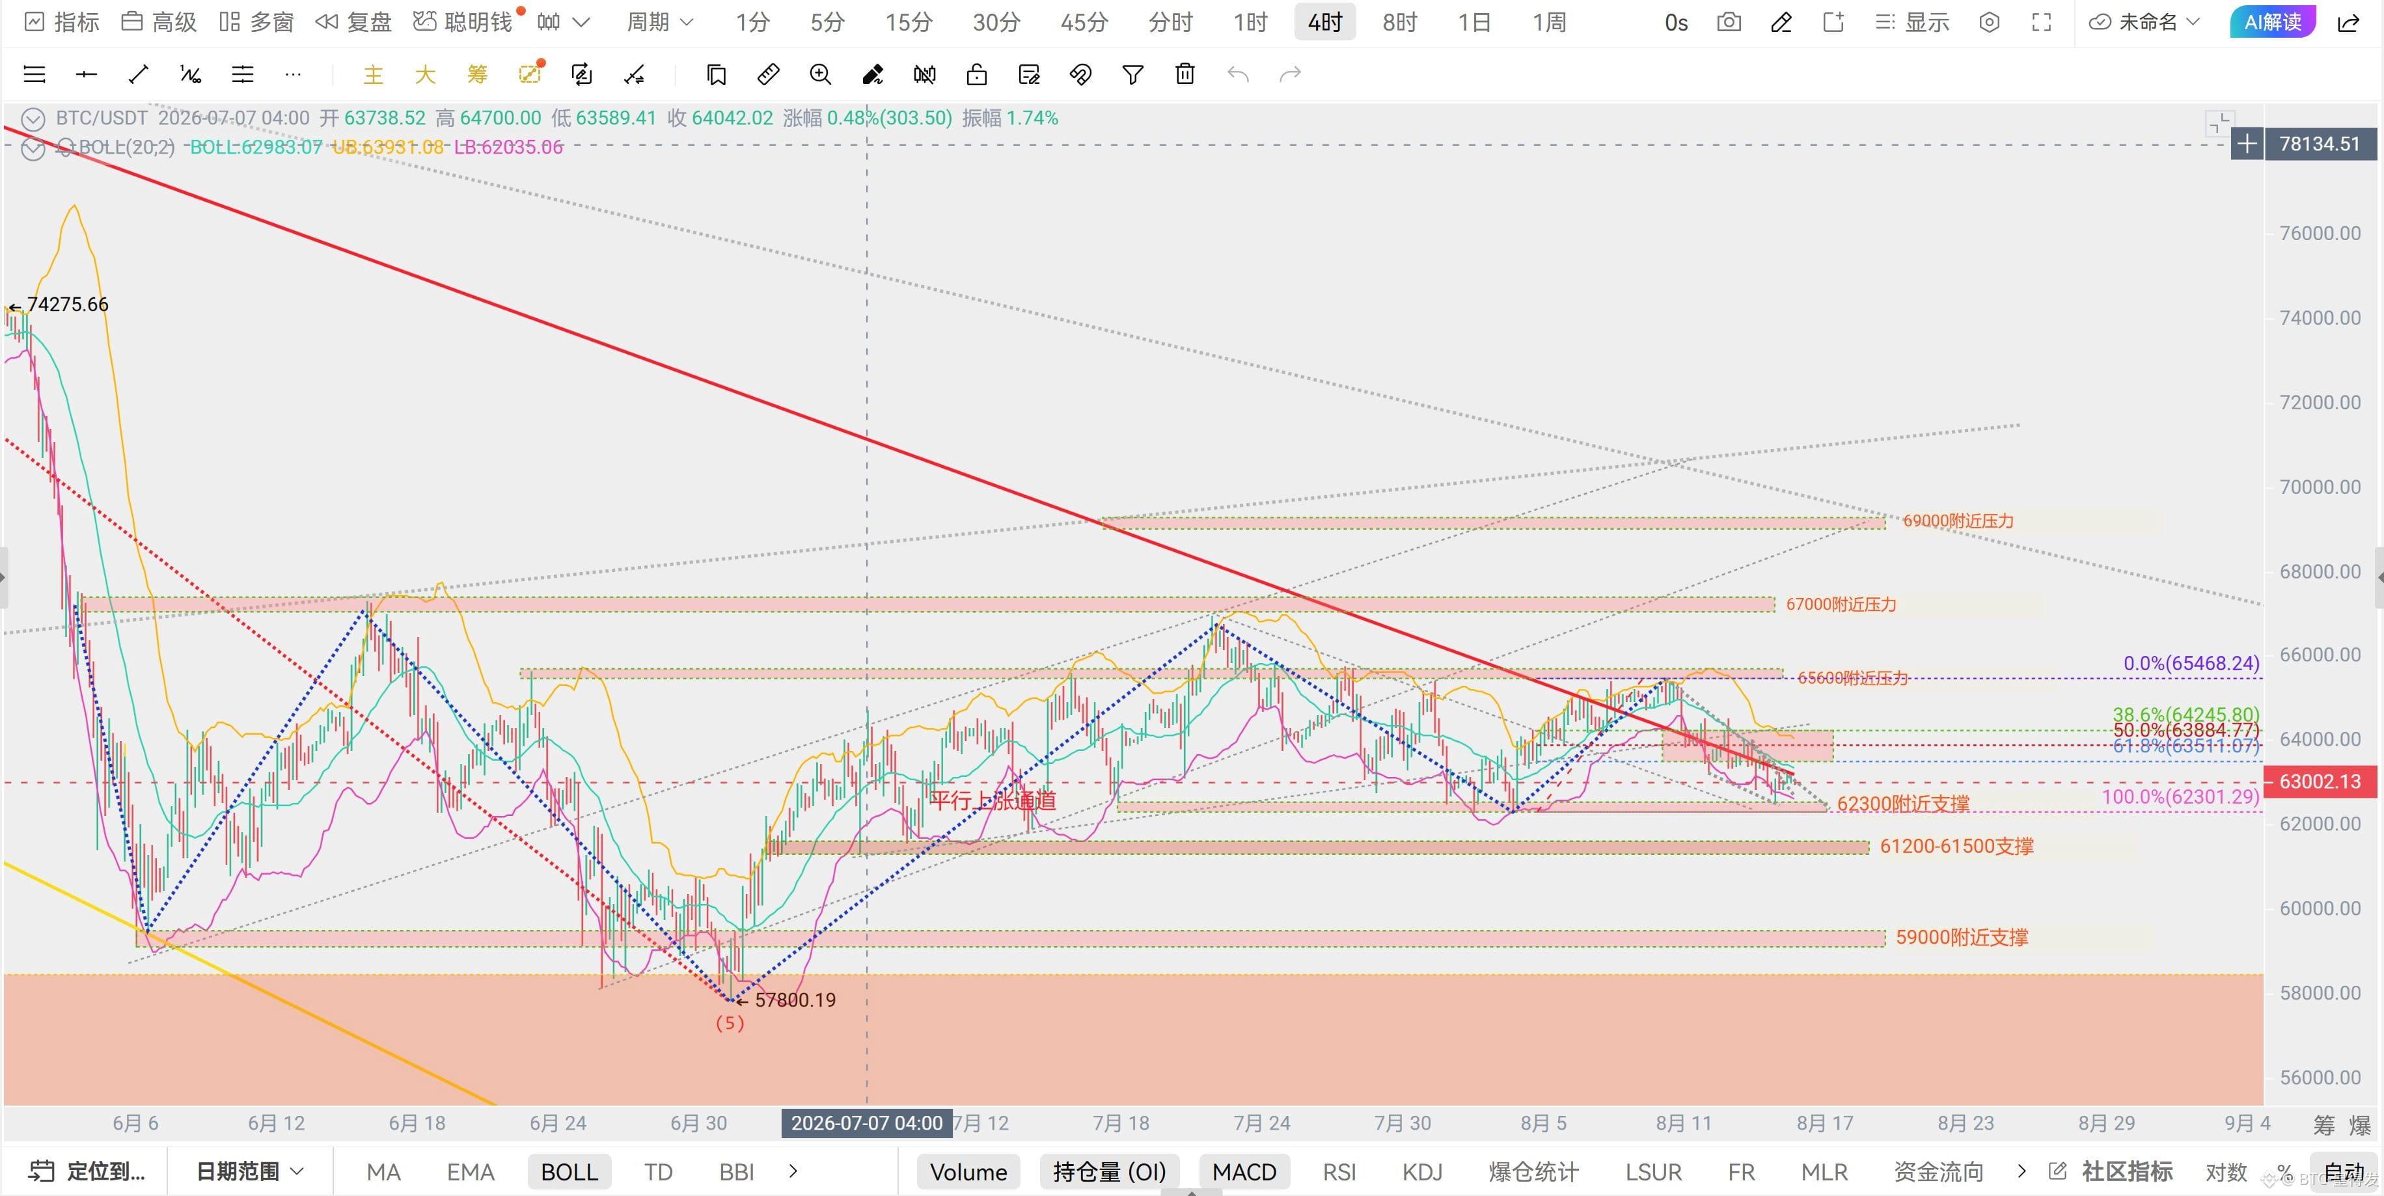
Task: Switch to the 1日 timeframe
Action: [x=1474, y=22]
